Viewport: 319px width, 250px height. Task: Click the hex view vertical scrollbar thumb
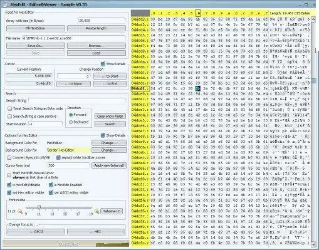(313, 81)
